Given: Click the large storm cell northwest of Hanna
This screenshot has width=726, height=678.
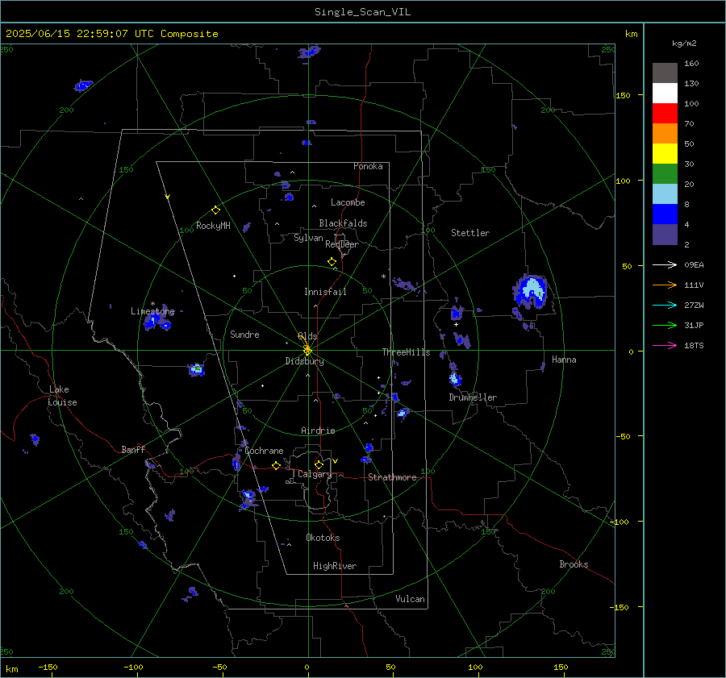Looking at the screenshot, I should [531, 293].
